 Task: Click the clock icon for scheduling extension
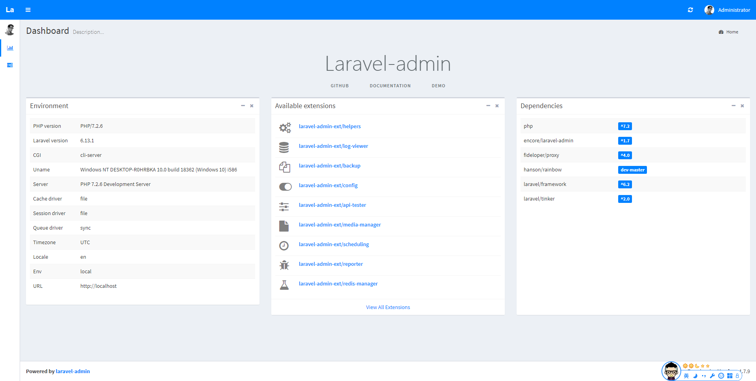(284, 245)
